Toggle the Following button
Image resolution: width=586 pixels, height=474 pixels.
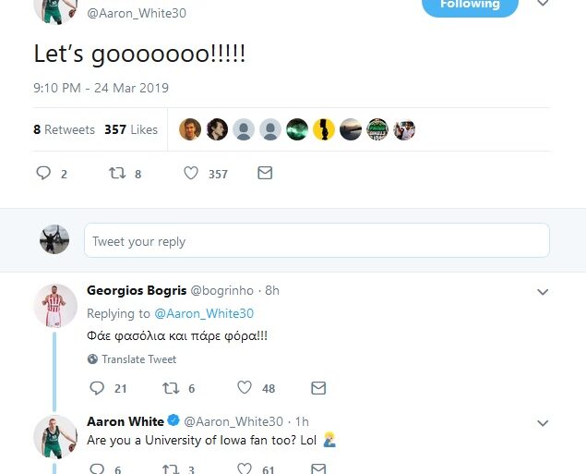point(470,5)
